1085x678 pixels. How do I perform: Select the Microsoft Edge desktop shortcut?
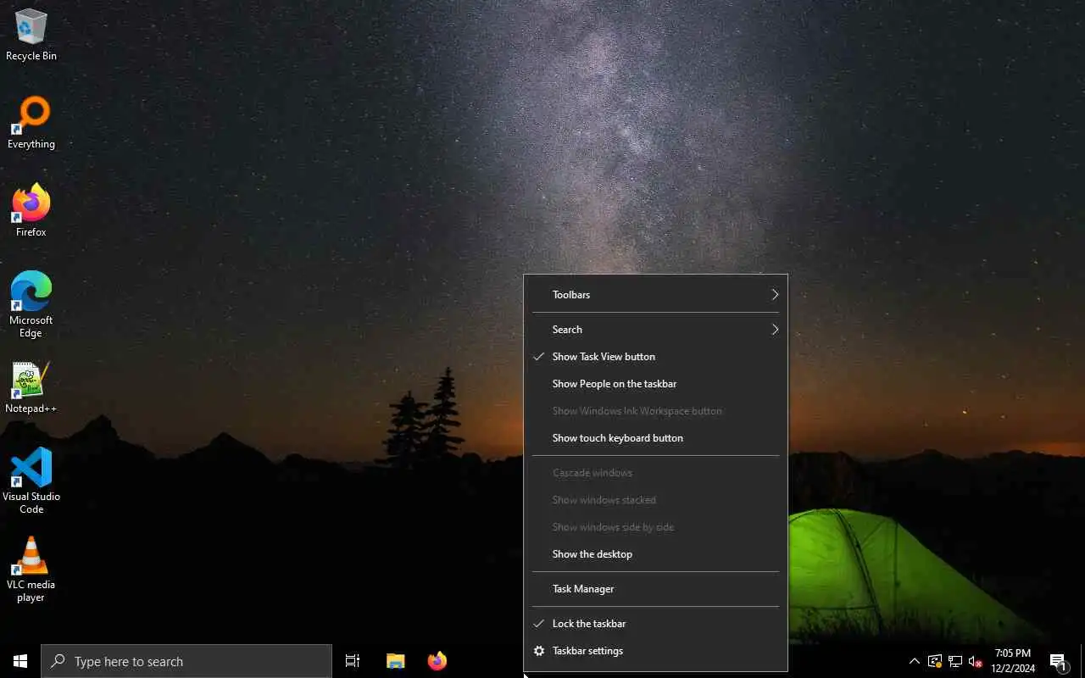[31, 305]
